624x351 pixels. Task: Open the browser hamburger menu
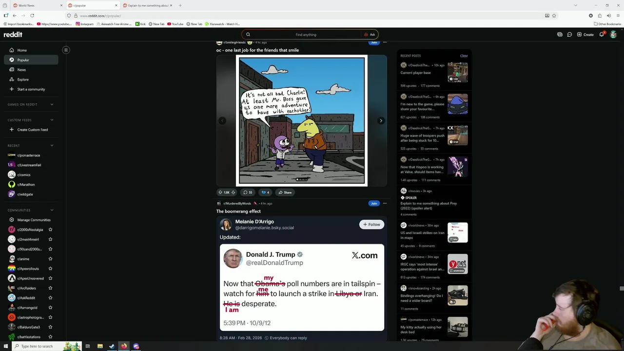click(618, 16)
